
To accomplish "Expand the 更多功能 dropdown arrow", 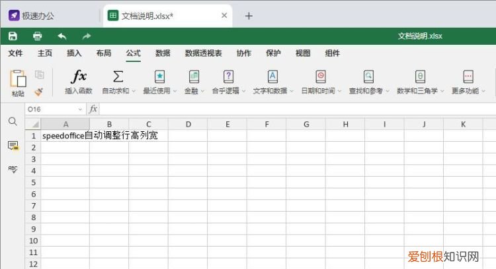I will pos(483,91).
